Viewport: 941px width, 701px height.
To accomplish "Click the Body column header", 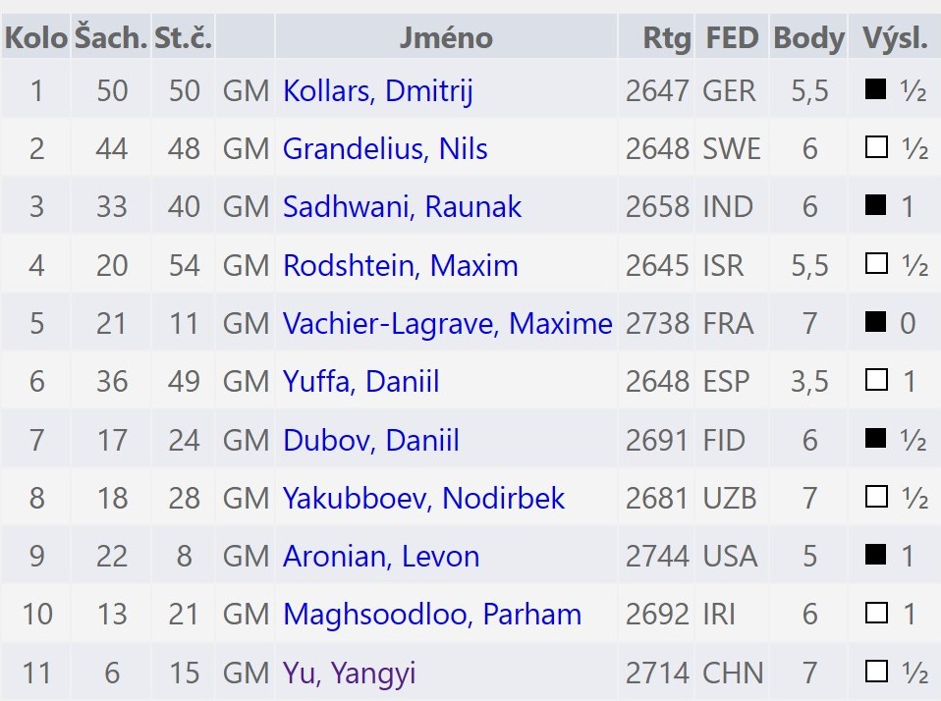I will pos(808,38).
